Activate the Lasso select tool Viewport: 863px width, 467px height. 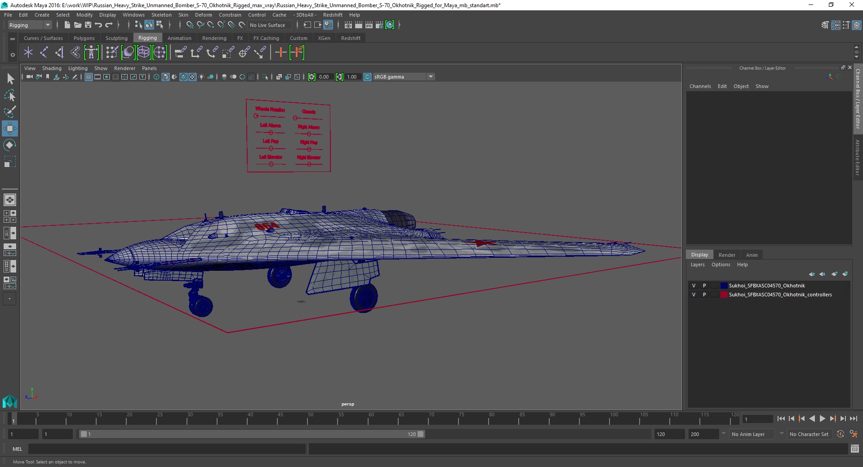coord(10,95)
